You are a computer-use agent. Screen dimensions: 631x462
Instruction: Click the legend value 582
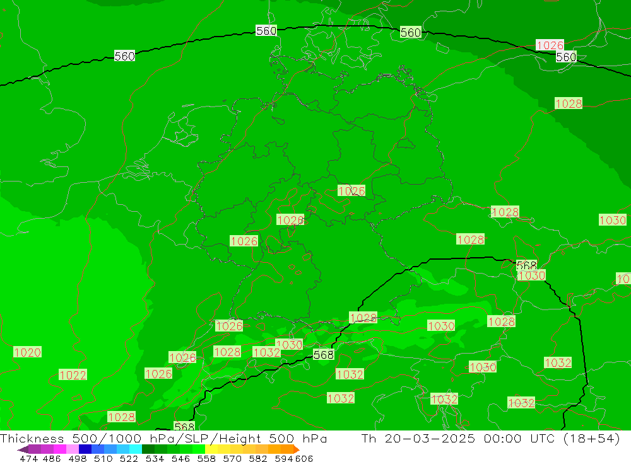click(x=258, y=458)
